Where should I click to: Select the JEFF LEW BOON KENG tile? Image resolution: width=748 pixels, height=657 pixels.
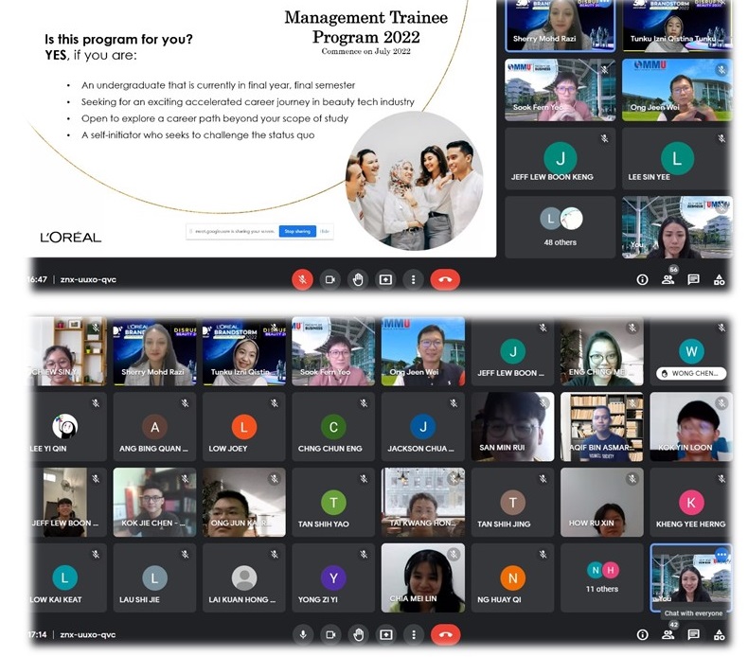[560, 158]
